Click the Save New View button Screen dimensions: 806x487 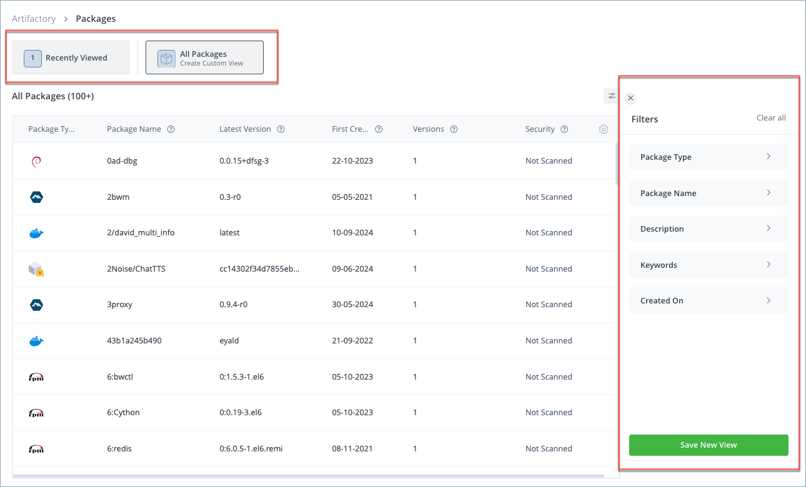click(x=708, y=445)
